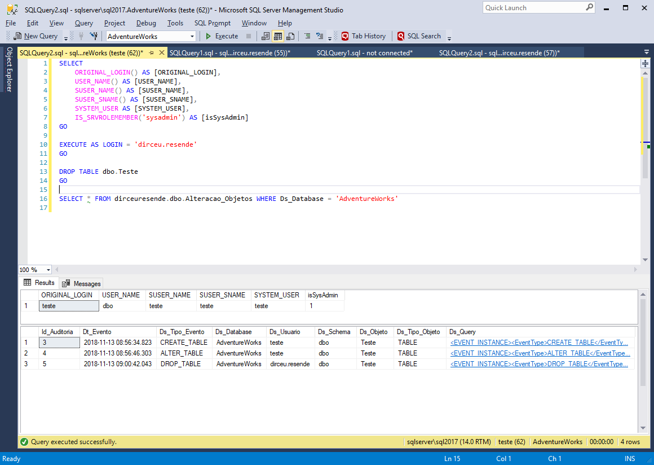Open the Debug menu

coord(146,23)
